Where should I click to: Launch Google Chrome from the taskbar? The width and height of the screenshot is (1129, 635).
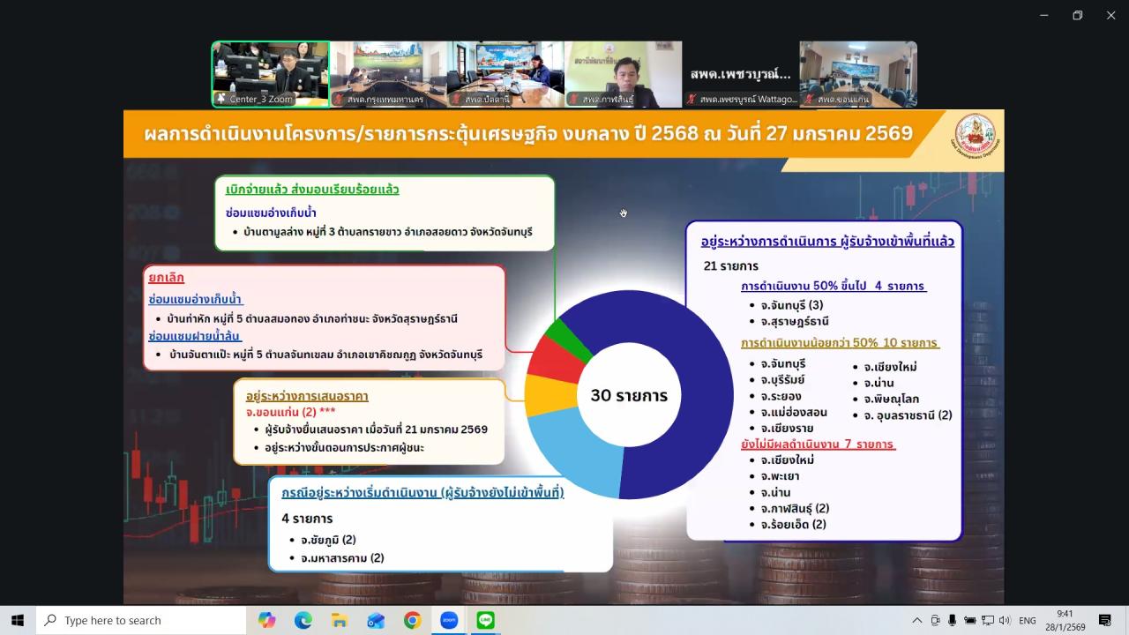click(x=412, y=620)
